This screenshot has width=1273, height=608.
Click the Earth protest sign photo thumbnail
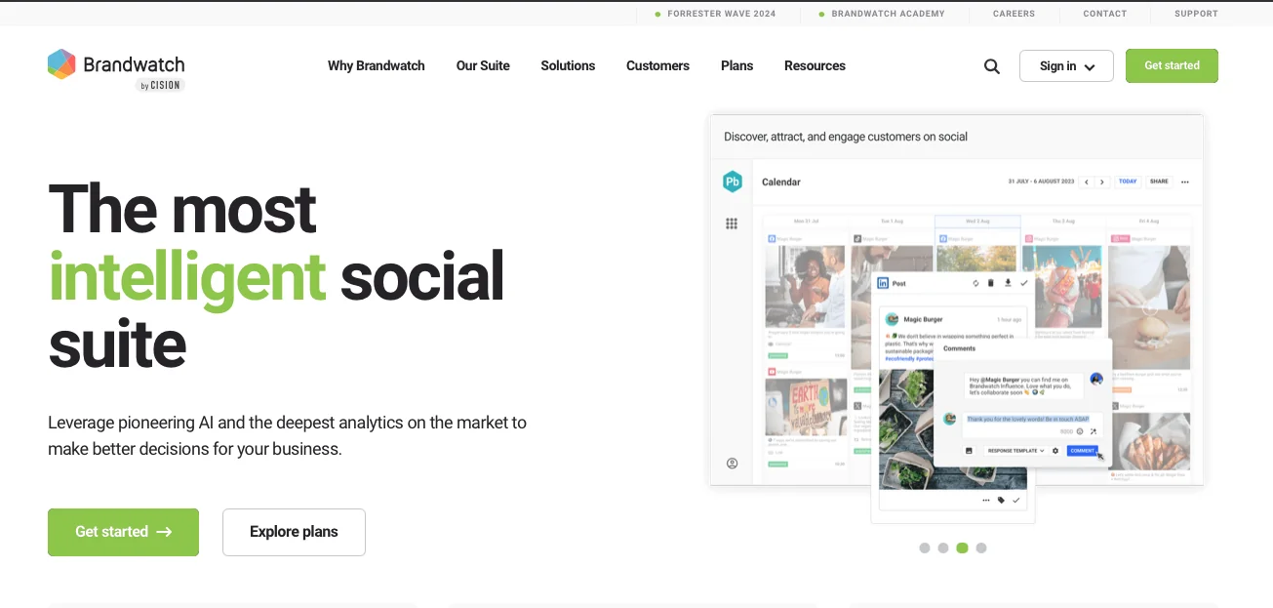(806, 407)
